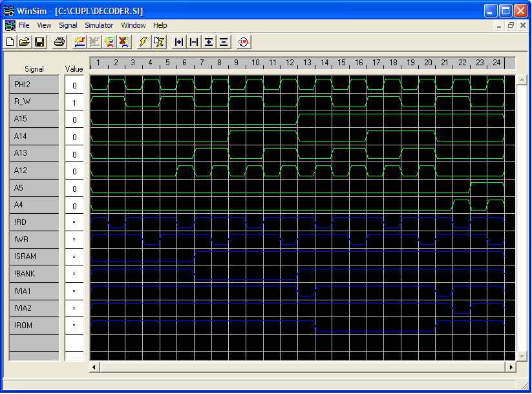Open a file using the folder icon

pos(25,42)
